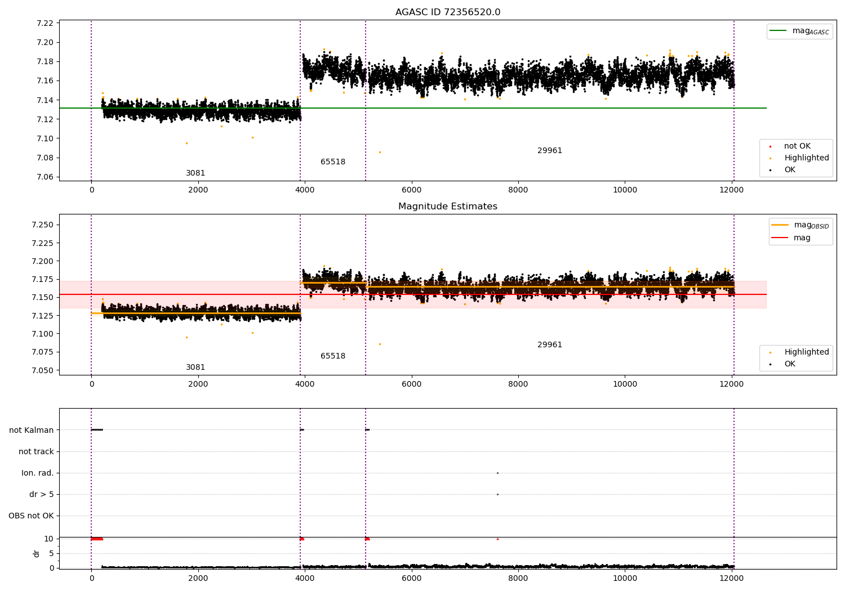Click the 'Ion. rad.' row label
845x591 pixels.
click(38, 473)
